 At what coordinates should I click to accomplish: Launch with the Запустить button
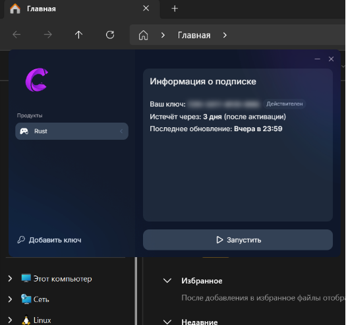pyautogui.click(x=238, y=240)
